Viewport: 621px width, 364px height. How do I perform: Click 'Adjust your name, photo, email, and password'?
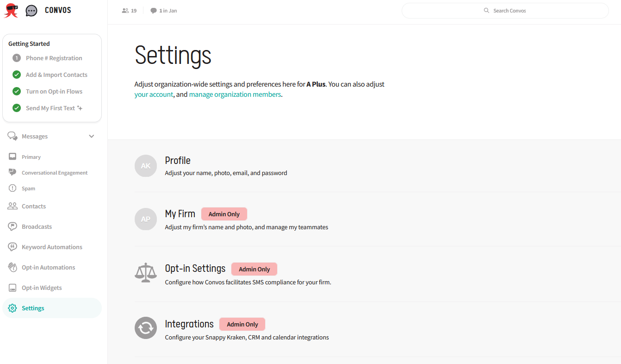point(226,173)
